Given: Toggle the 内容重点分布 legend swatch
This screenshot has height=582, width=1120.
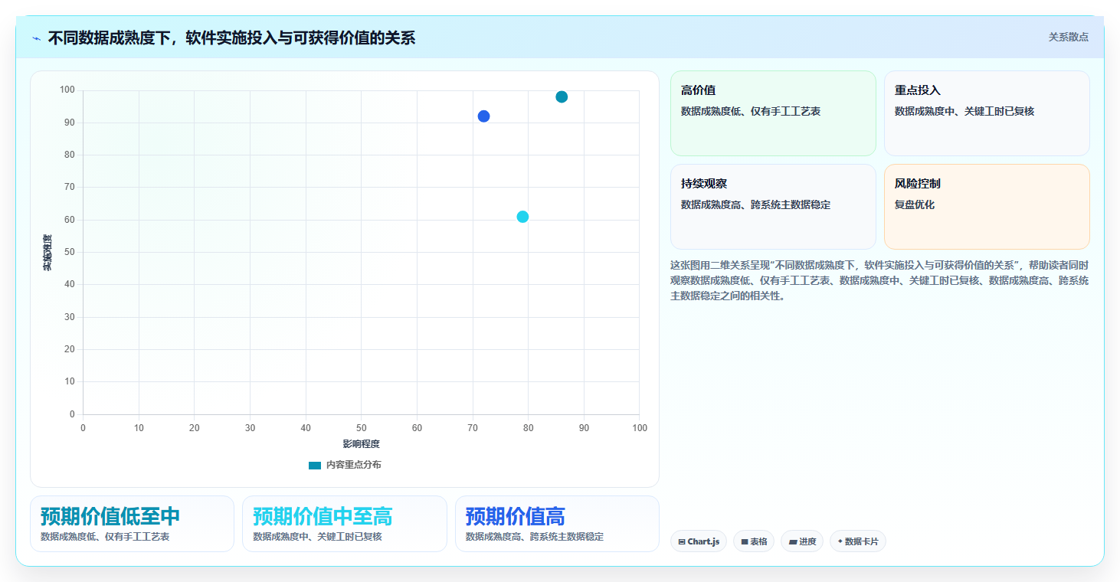Looking at the screenshot, I should click(315, 465).
